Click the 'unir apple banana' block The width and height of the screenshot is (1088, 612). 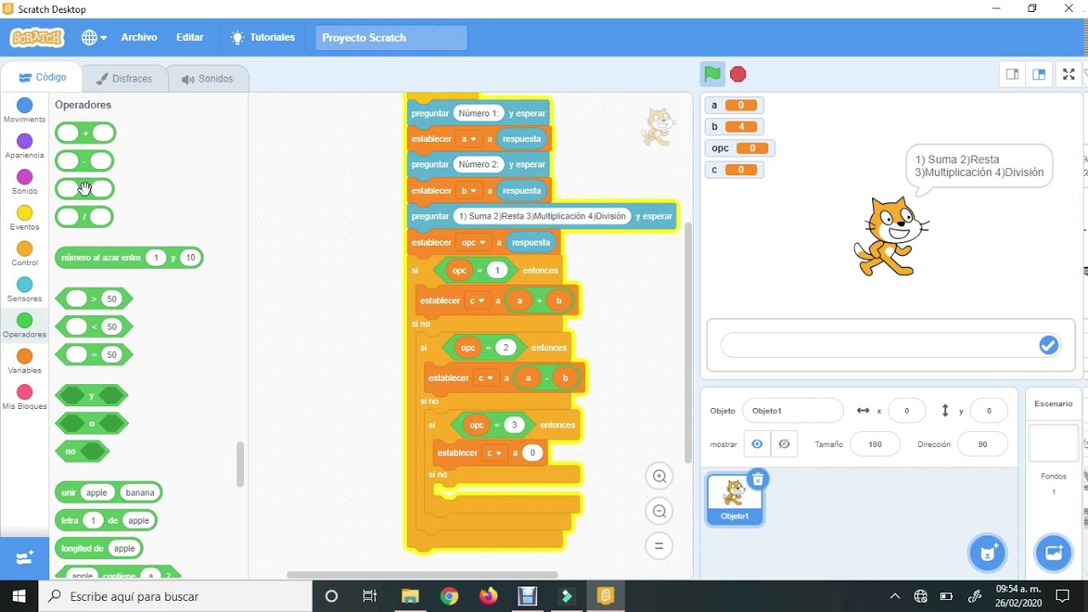click(x=108, y=492)
